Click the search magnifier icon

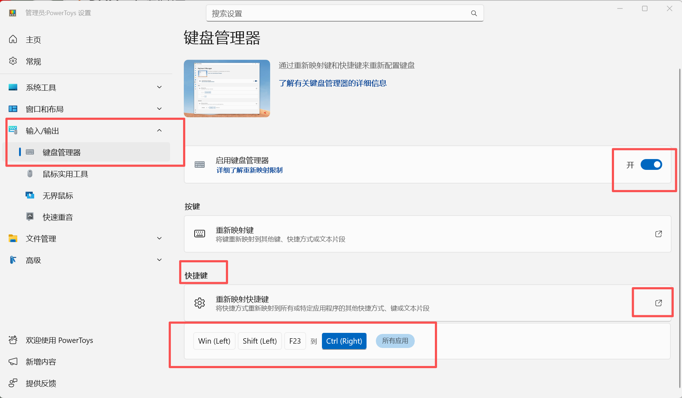tap(474, 13)
